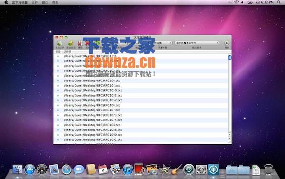Open Preview from the Dock

click(x=115, y=169)
